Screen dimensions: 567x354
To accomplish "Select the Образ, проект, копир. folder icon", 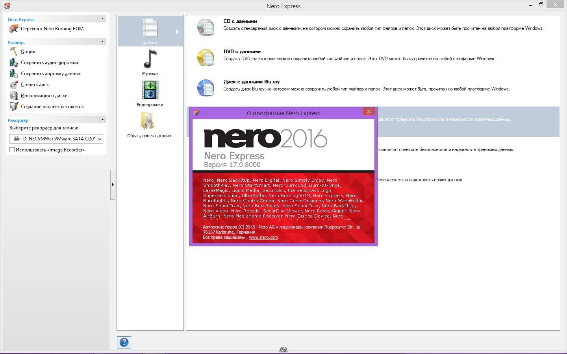I will pyautogui.click(x=148, y=121).
